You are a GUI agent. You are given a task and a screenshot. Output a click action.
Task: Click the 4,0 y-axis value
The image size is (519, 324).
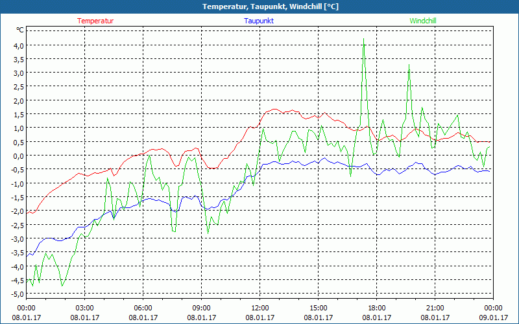click(19, 45)
